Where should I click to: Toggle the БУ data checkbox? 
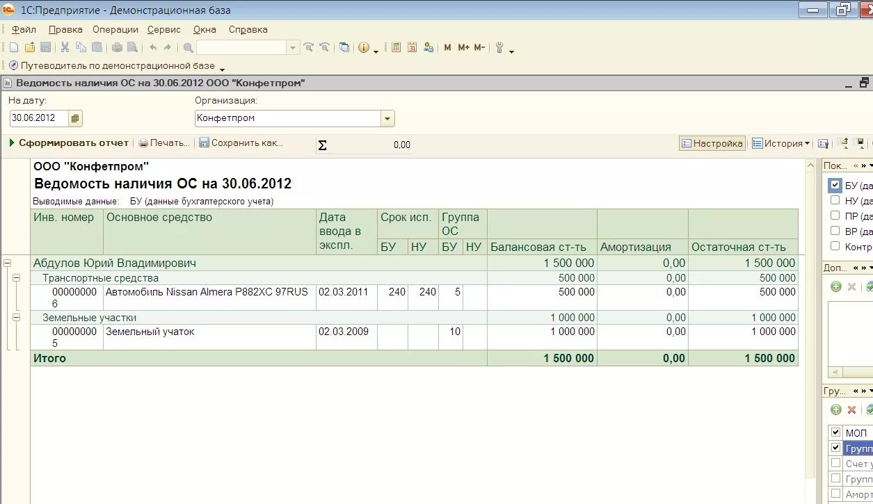[x=835, y=185]
